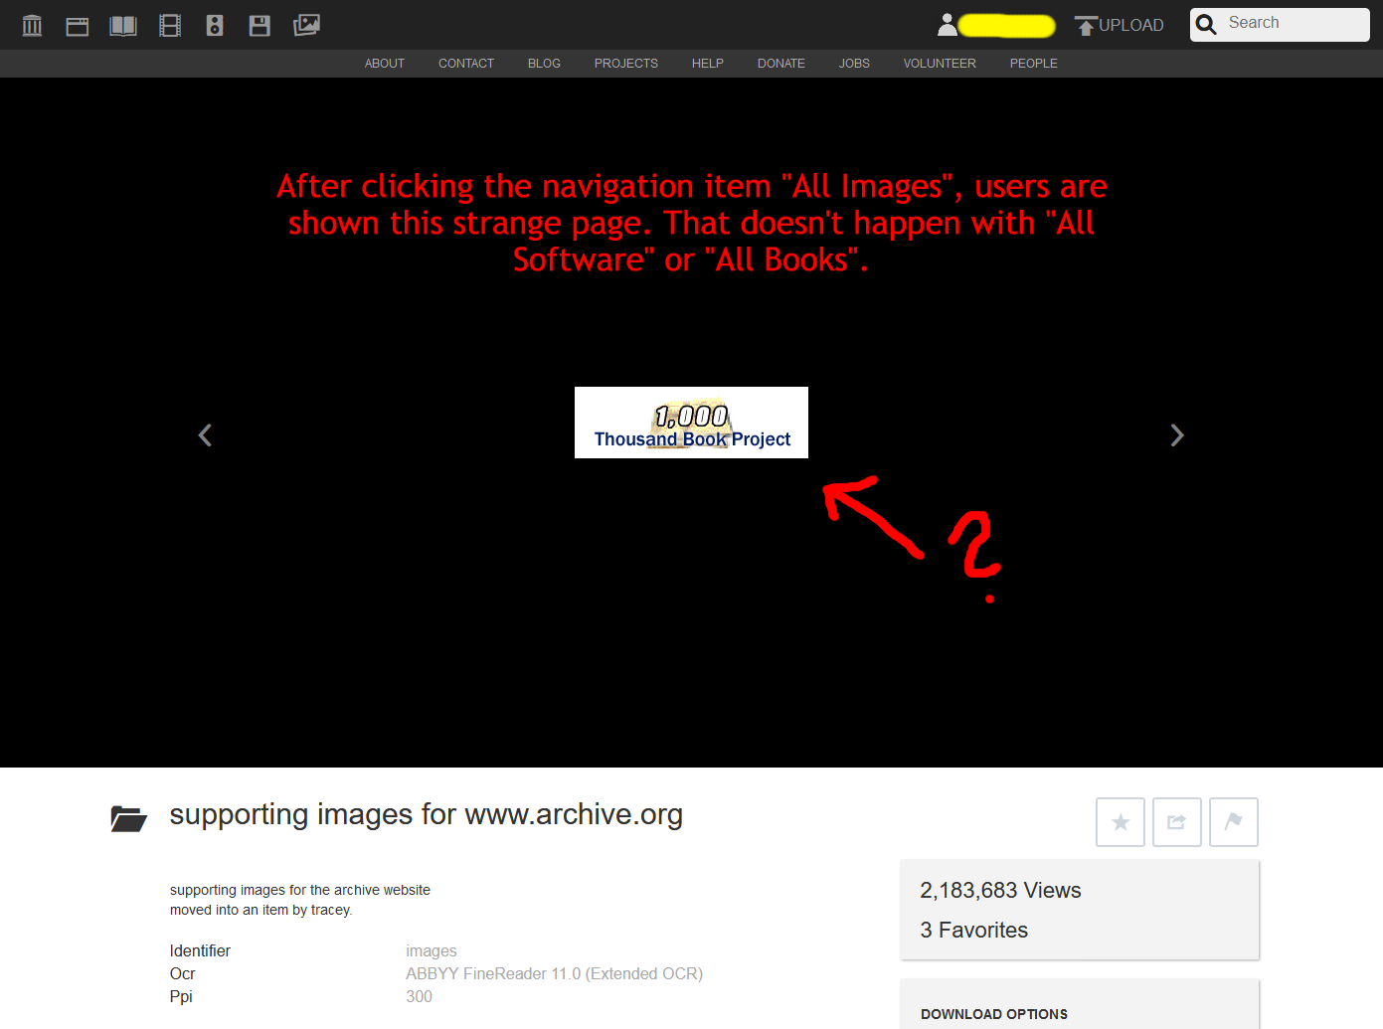This screenshot has width=1383, height=1029.
Task: Click the '300' Ppi value
Action: pos(419,997)
